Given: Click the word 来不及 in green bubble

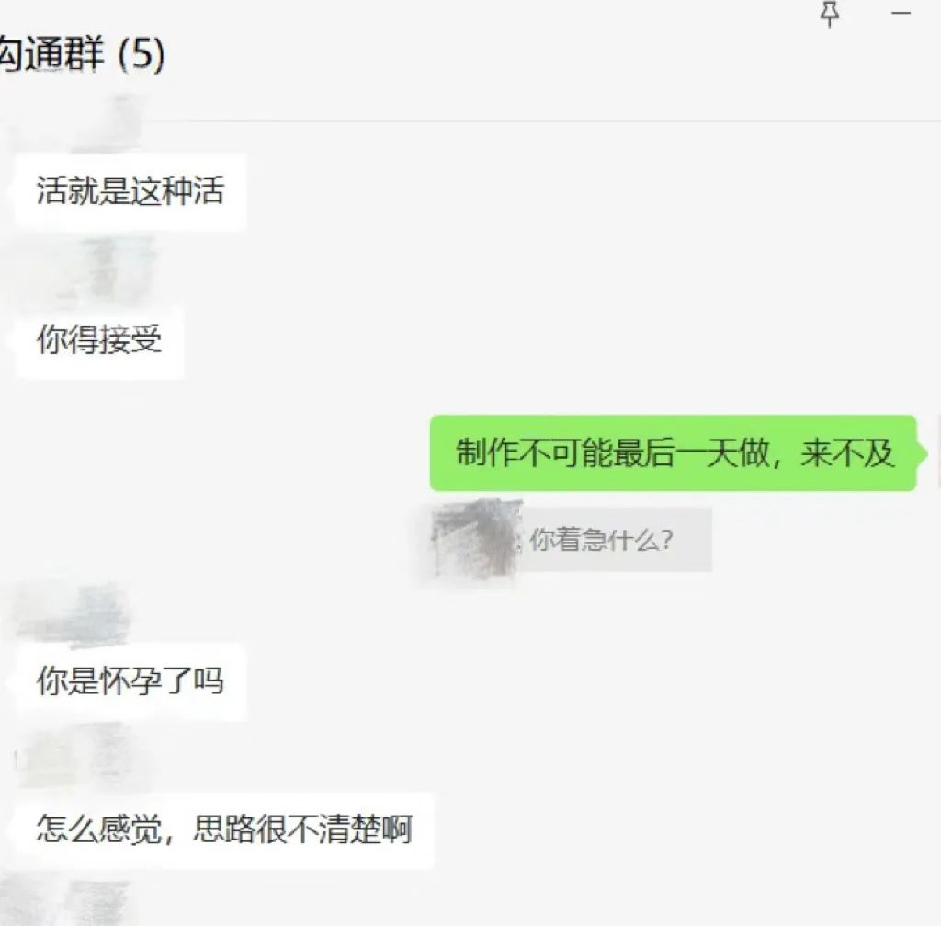Looking at the screenshot, I should [848, 452].
